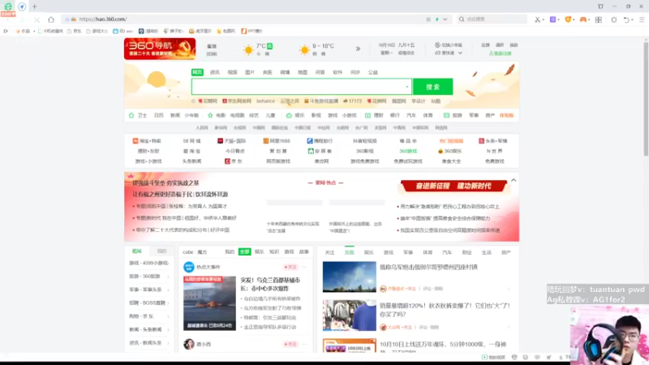Open the browser hamburger main menu
Image resolution: width=649 pixels, height=365 pixels.
point(642,19)
